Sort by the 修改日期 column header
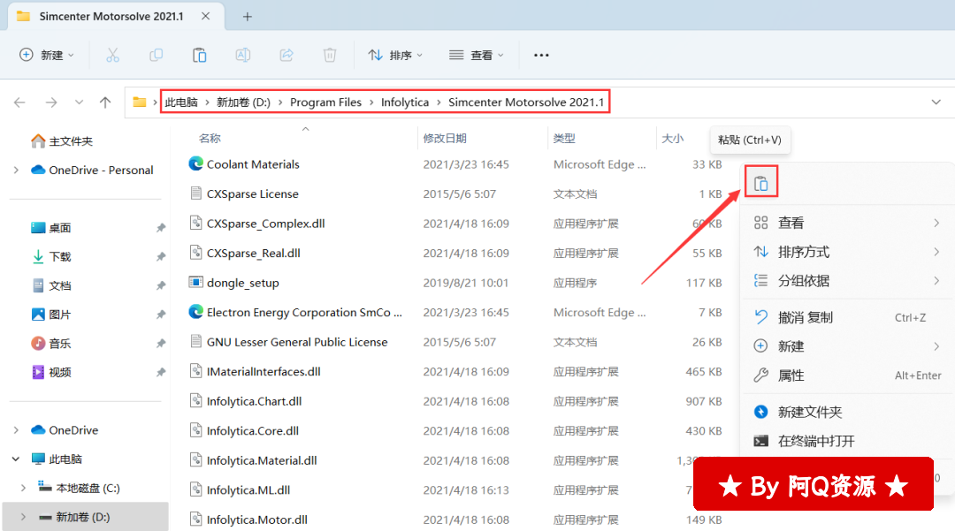Image resolution: width=955 pixels, height=531 pixels. 445,139
